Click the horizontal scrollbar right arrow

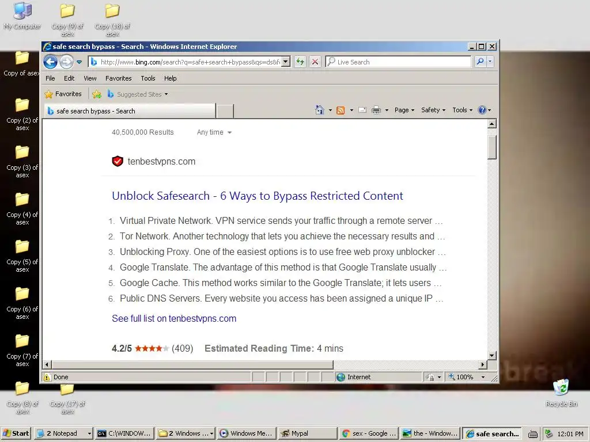click(x=483, y=364)
